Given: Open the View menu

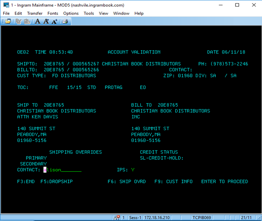Looking at the screenshot, I should click(103, 13).
